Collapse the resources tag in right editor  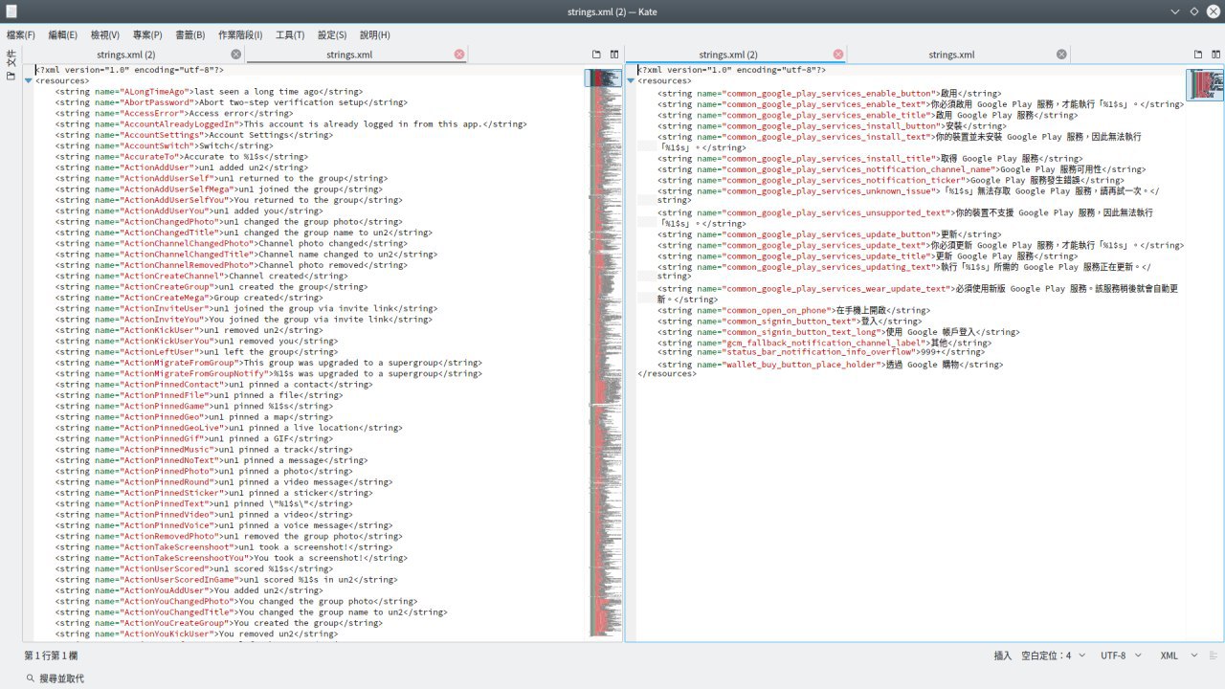631,81
